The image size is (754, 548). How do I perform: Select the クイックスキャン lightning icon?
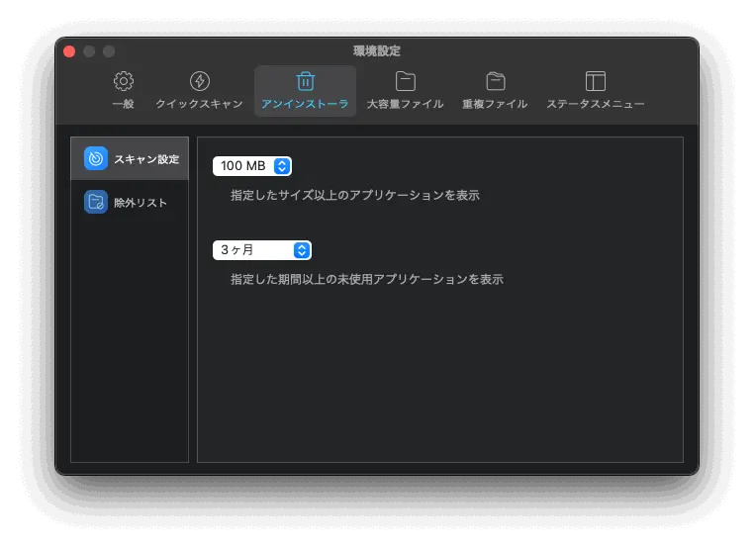[x=200, y=81]
